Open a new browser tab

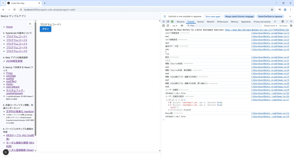(x=45, y=3)
